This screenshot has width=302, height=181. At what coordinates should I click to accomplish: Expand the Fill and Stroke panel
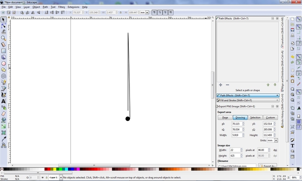click(248, 101)
